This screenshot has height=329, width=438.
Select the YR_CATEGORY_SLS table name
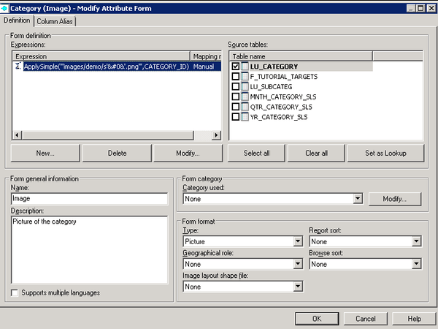click(279, 117)
